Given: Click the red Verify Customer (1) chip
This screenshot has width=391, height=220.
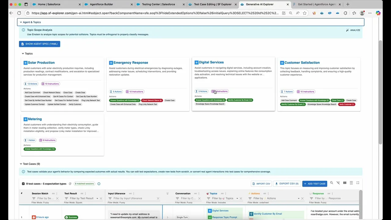Looking at the screenshot, I should click(x=347, y=104).
